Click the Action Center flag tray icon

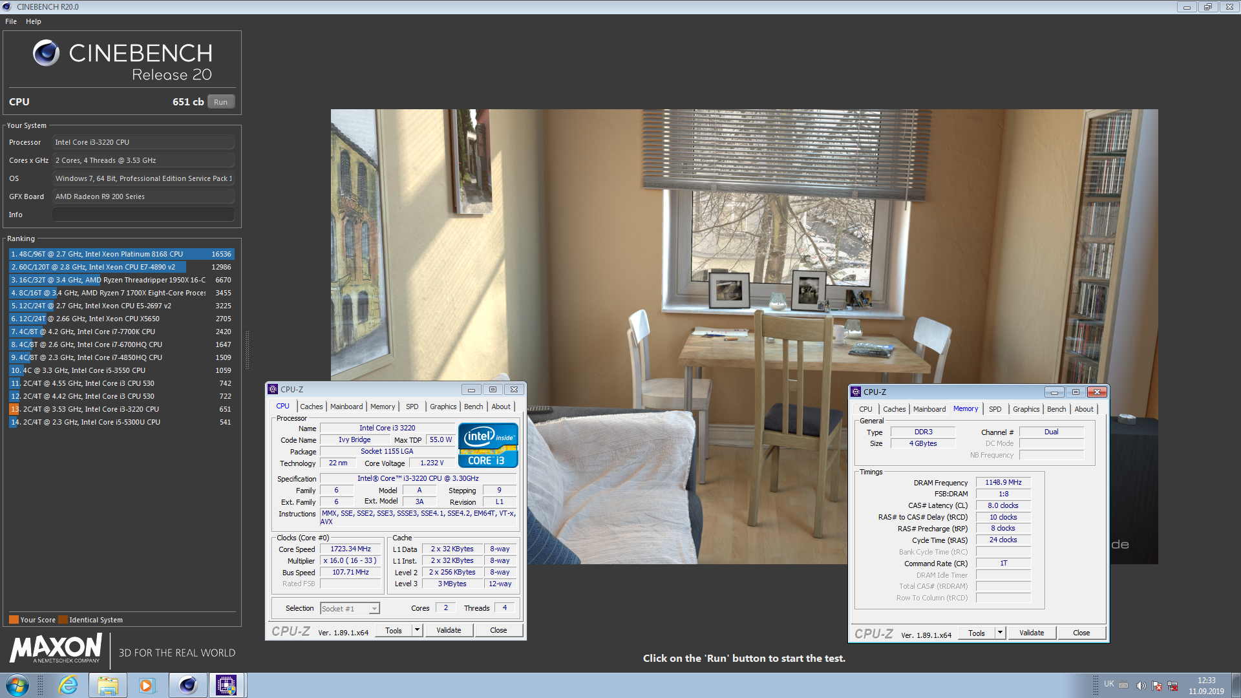point(1157,686)
